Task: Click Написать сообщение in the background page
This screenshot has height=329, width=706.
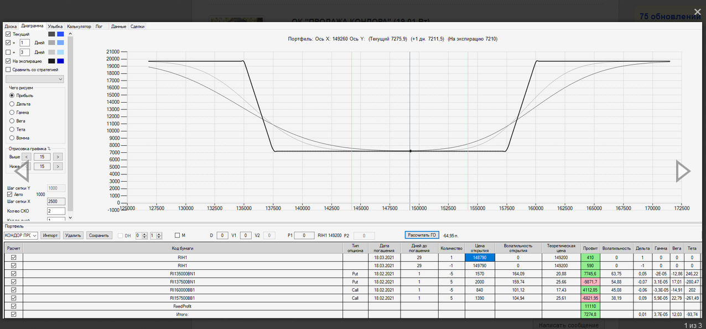Action: 569,325
